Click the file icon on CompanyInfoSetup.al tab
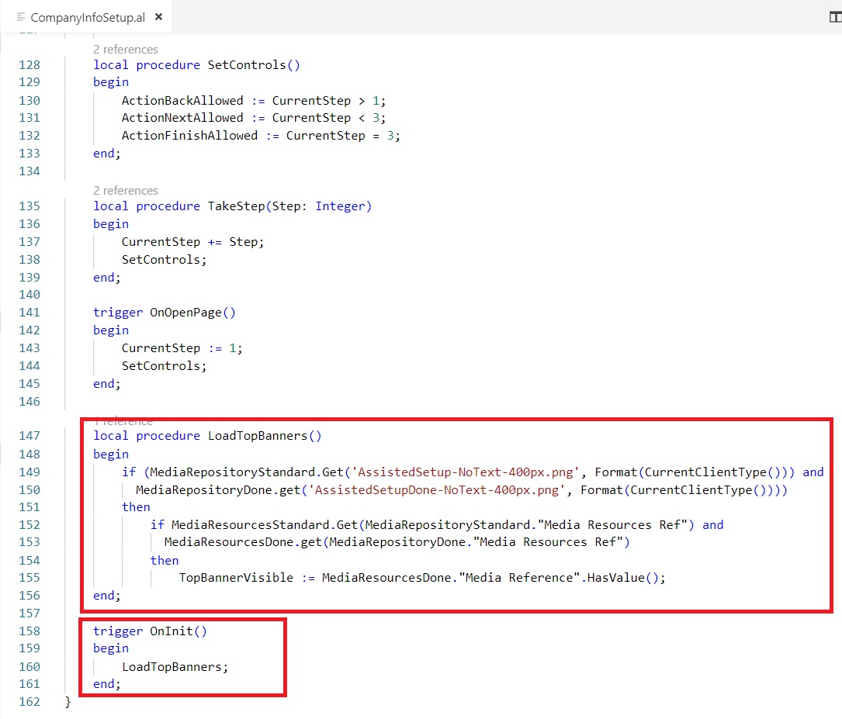 pos(21,17)
